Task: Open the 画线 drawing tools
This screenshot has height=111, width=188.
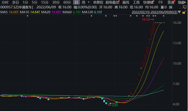Action: pyautogui.click(x=126, y=2)
